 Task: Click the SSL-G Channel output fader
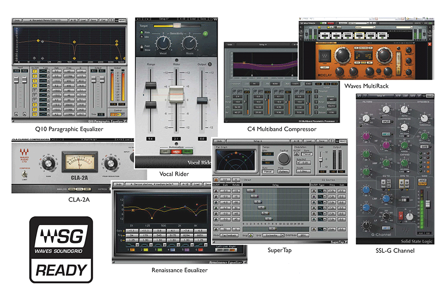[x=427, y=204]
